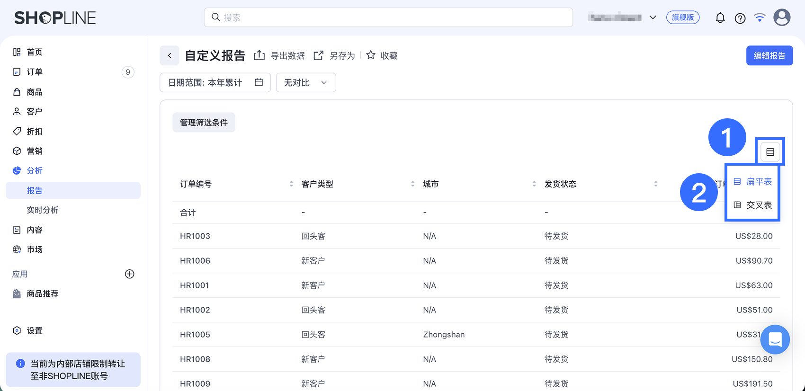Expand the store name dropdown chevron
This screenshot has width=805, height=391.
(653, 18)
